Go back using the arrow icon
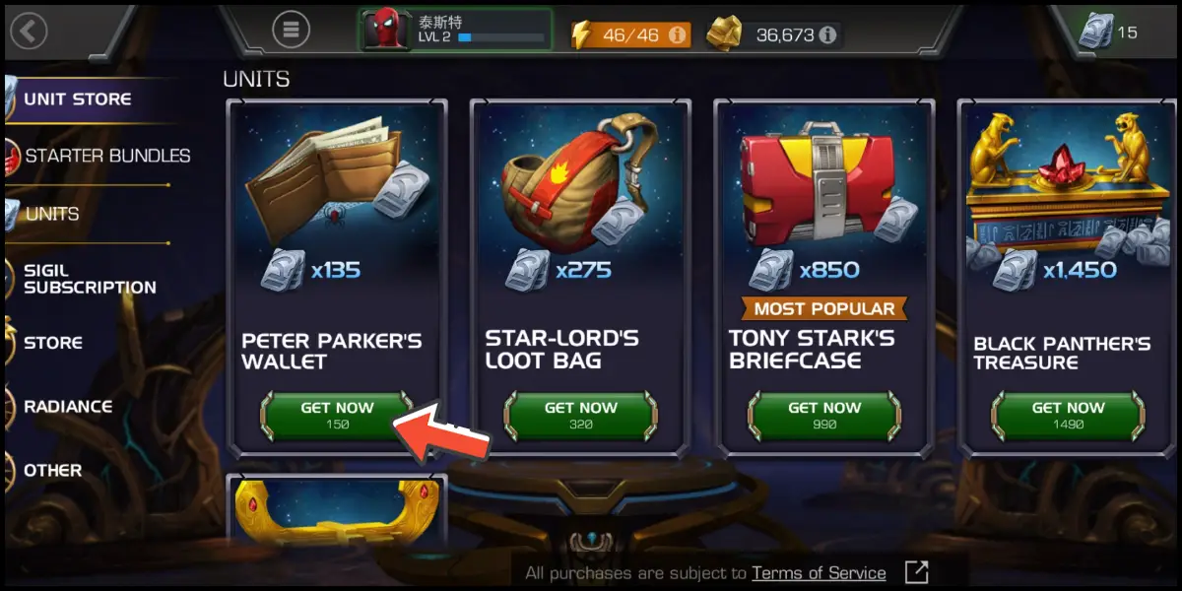Viewport: 1182px width, 591px height. [29, 32]
